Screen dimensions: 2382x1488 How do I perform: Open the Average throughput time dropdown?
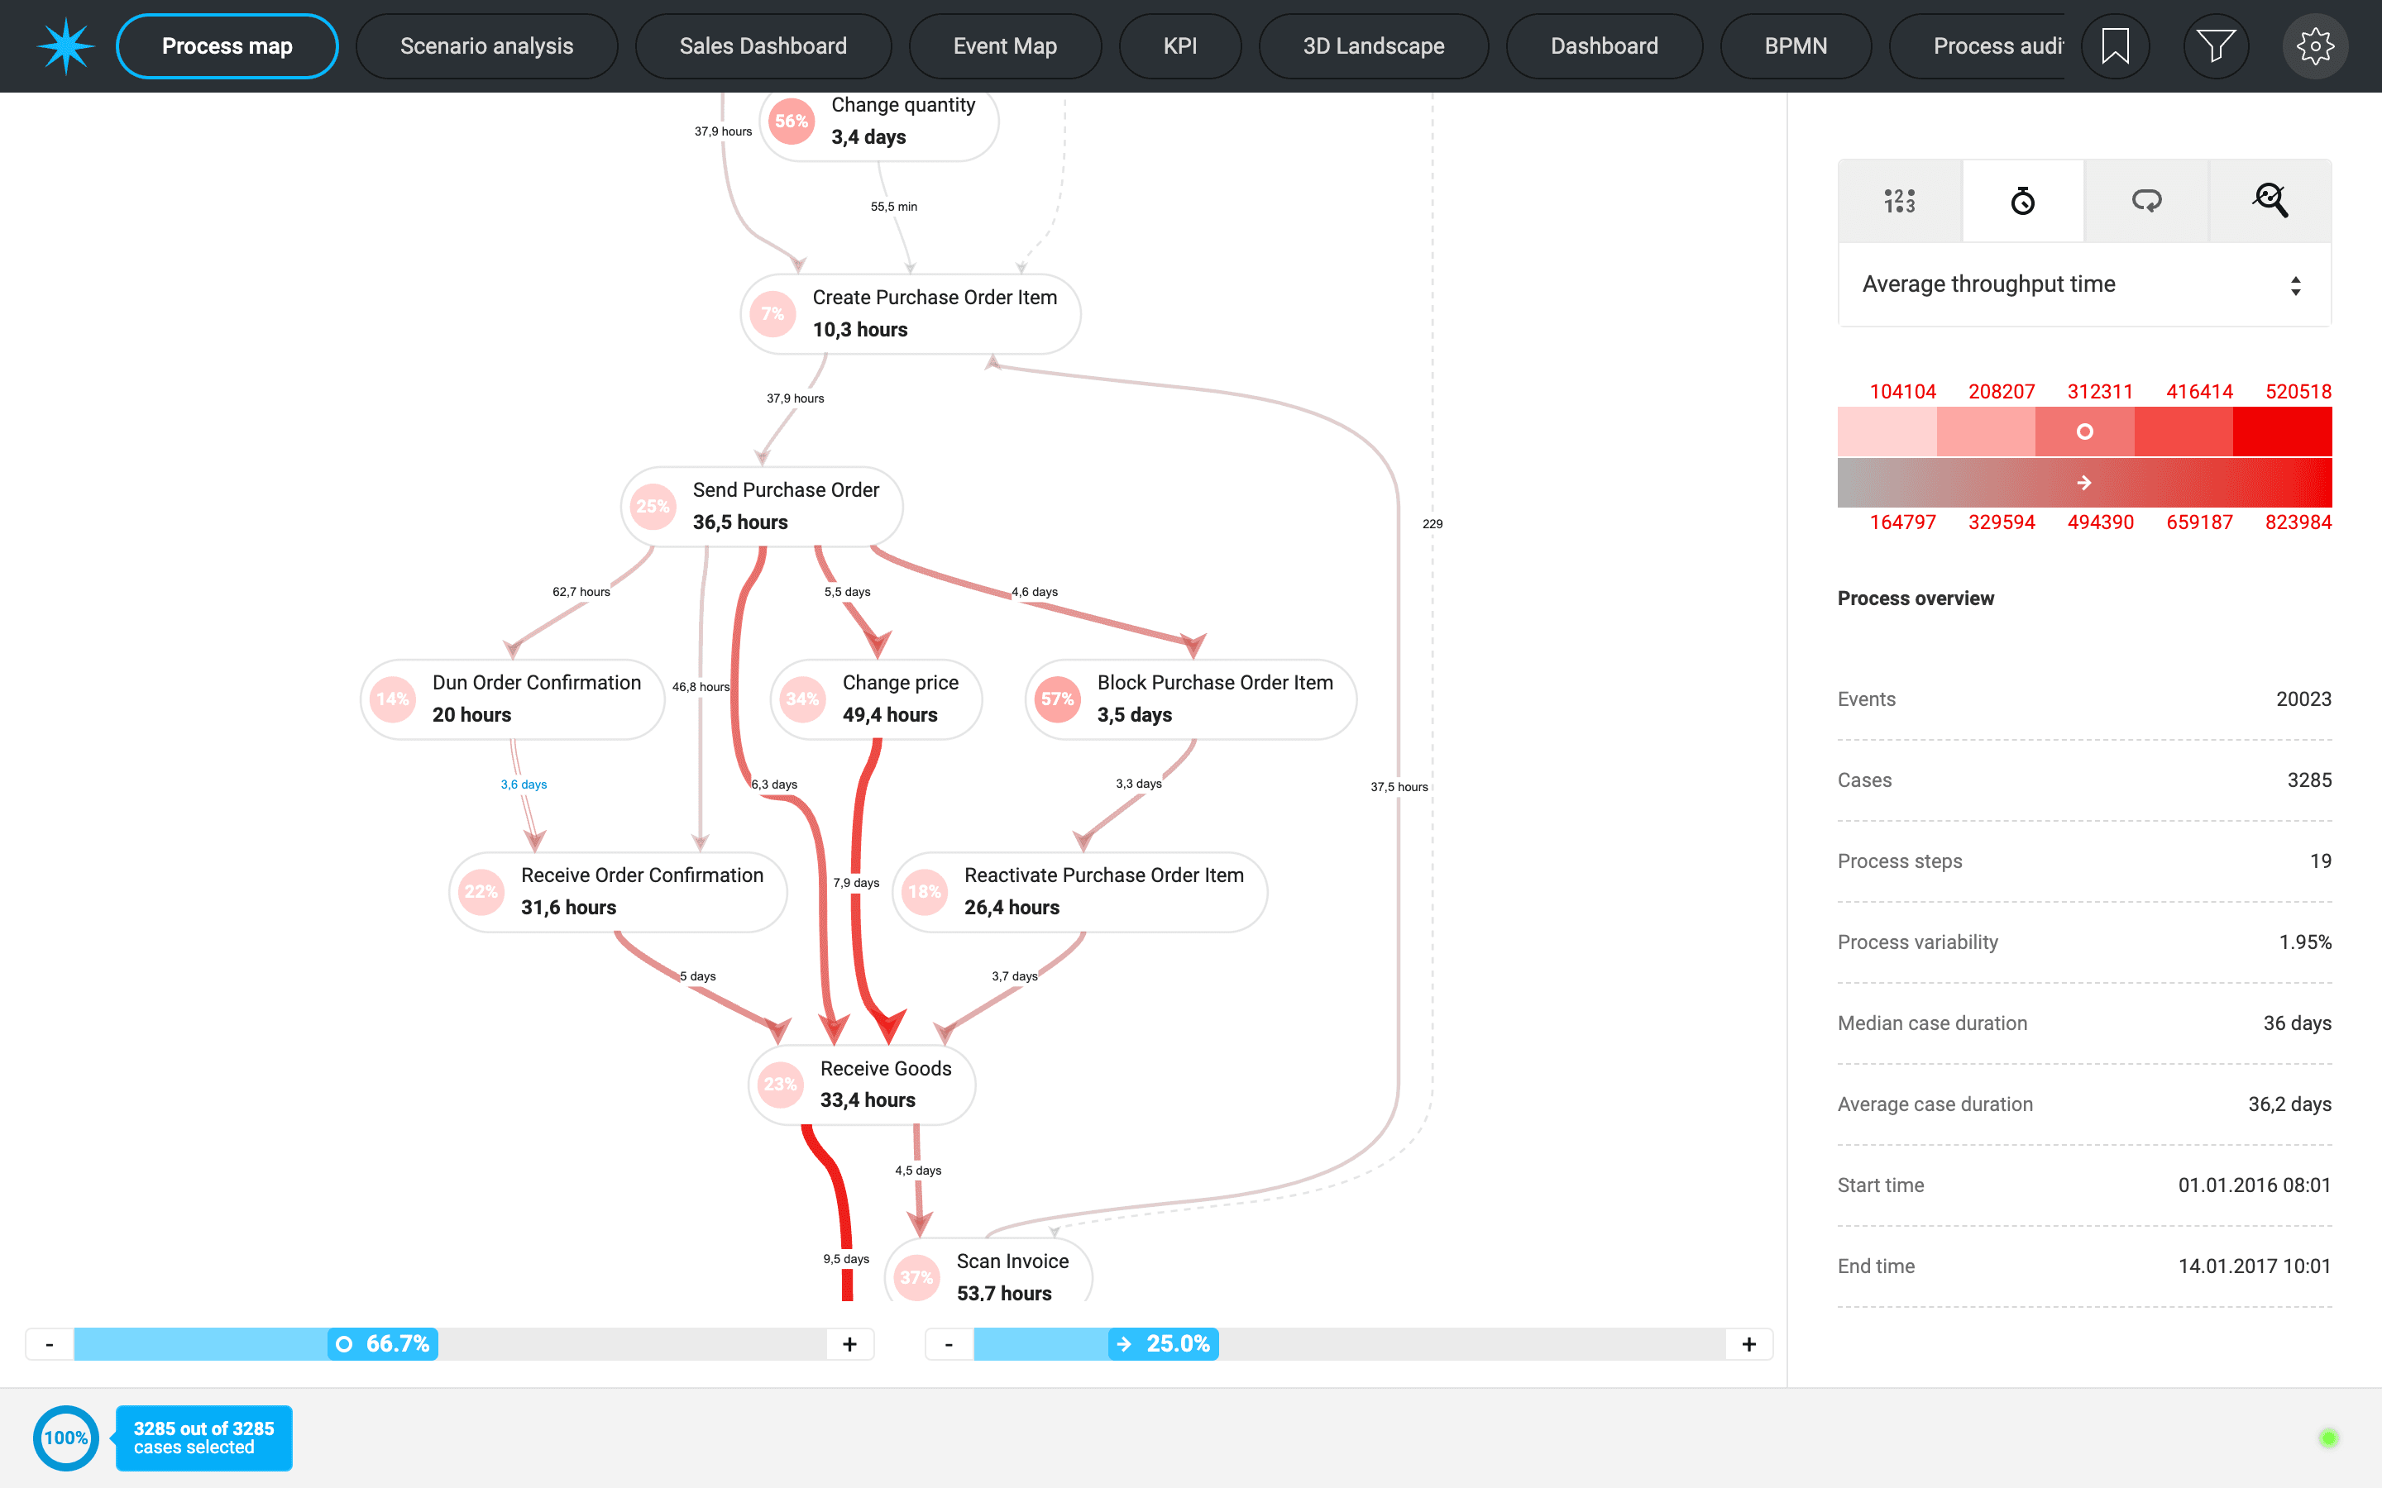tap(2083, 284)
